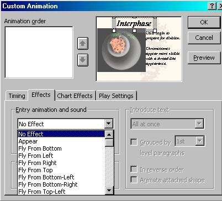This screenshot has width=222, height=201.
Task: Go to the Play Settings tab
Action: pos(116,96)
